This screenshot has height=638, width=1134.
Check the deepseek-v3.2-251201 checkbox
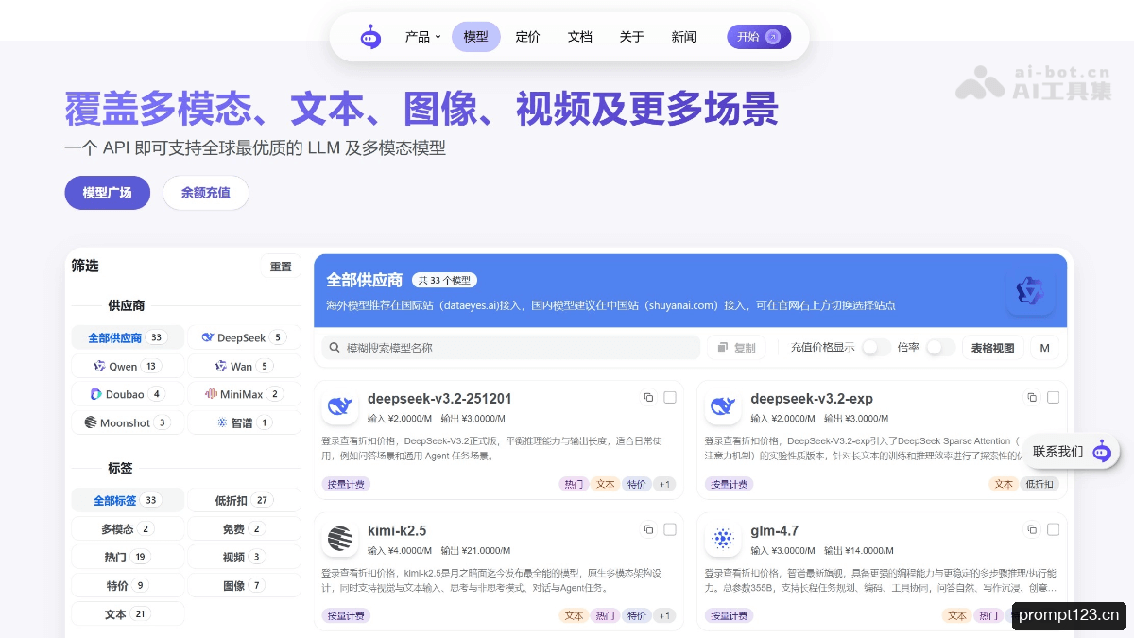[x=670, y=398]
